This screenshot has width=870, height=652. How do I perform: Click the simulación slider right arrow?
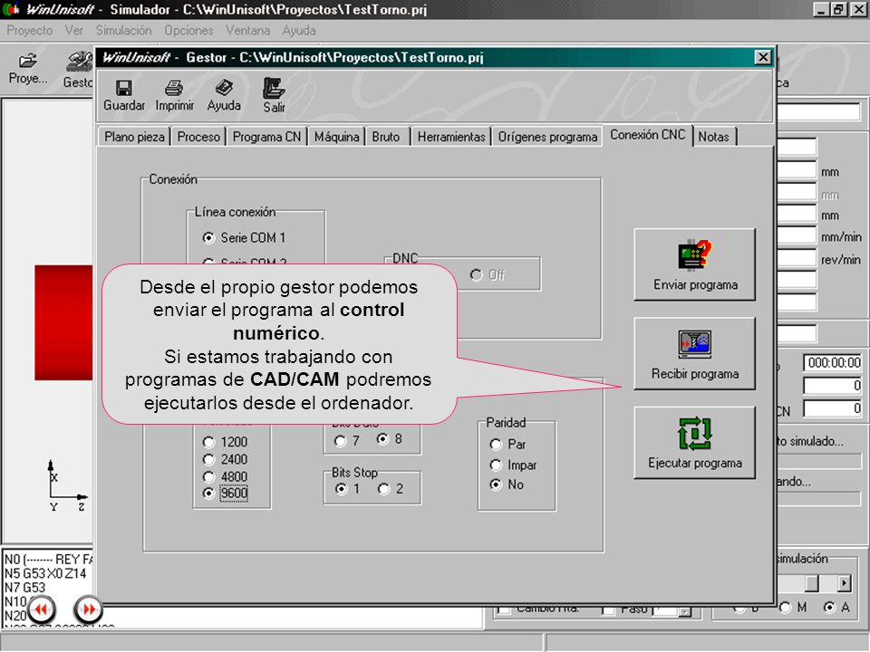click(844, 583)
